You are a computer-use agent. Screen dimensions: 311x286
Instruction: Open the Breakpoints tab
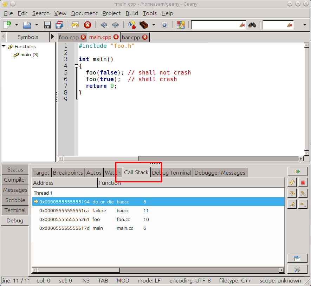68,173
